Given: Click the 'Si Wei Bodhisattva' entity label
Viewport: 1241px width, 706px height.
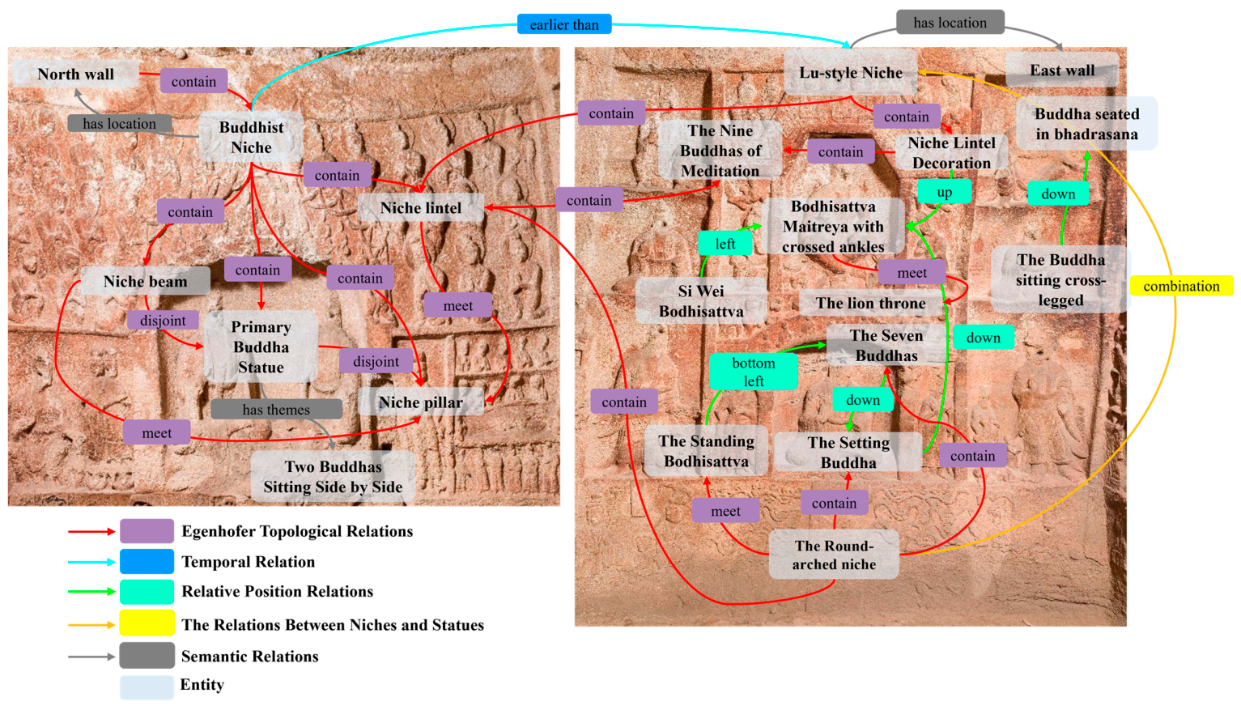Looking at the screenshot, I should click(701, 300).
